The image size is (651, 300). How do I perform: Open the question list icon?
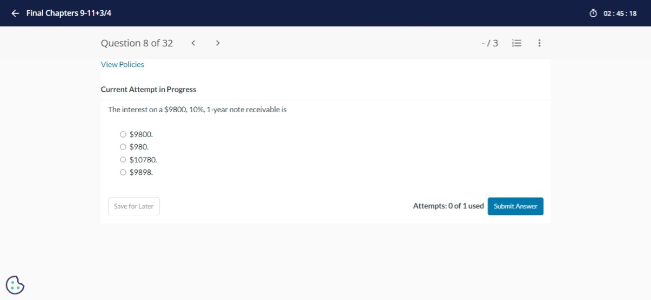[x=516, y=43]
